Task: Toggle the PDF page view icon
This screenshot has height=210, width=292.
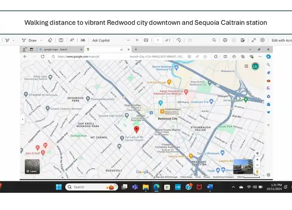Action: (190, 40)
